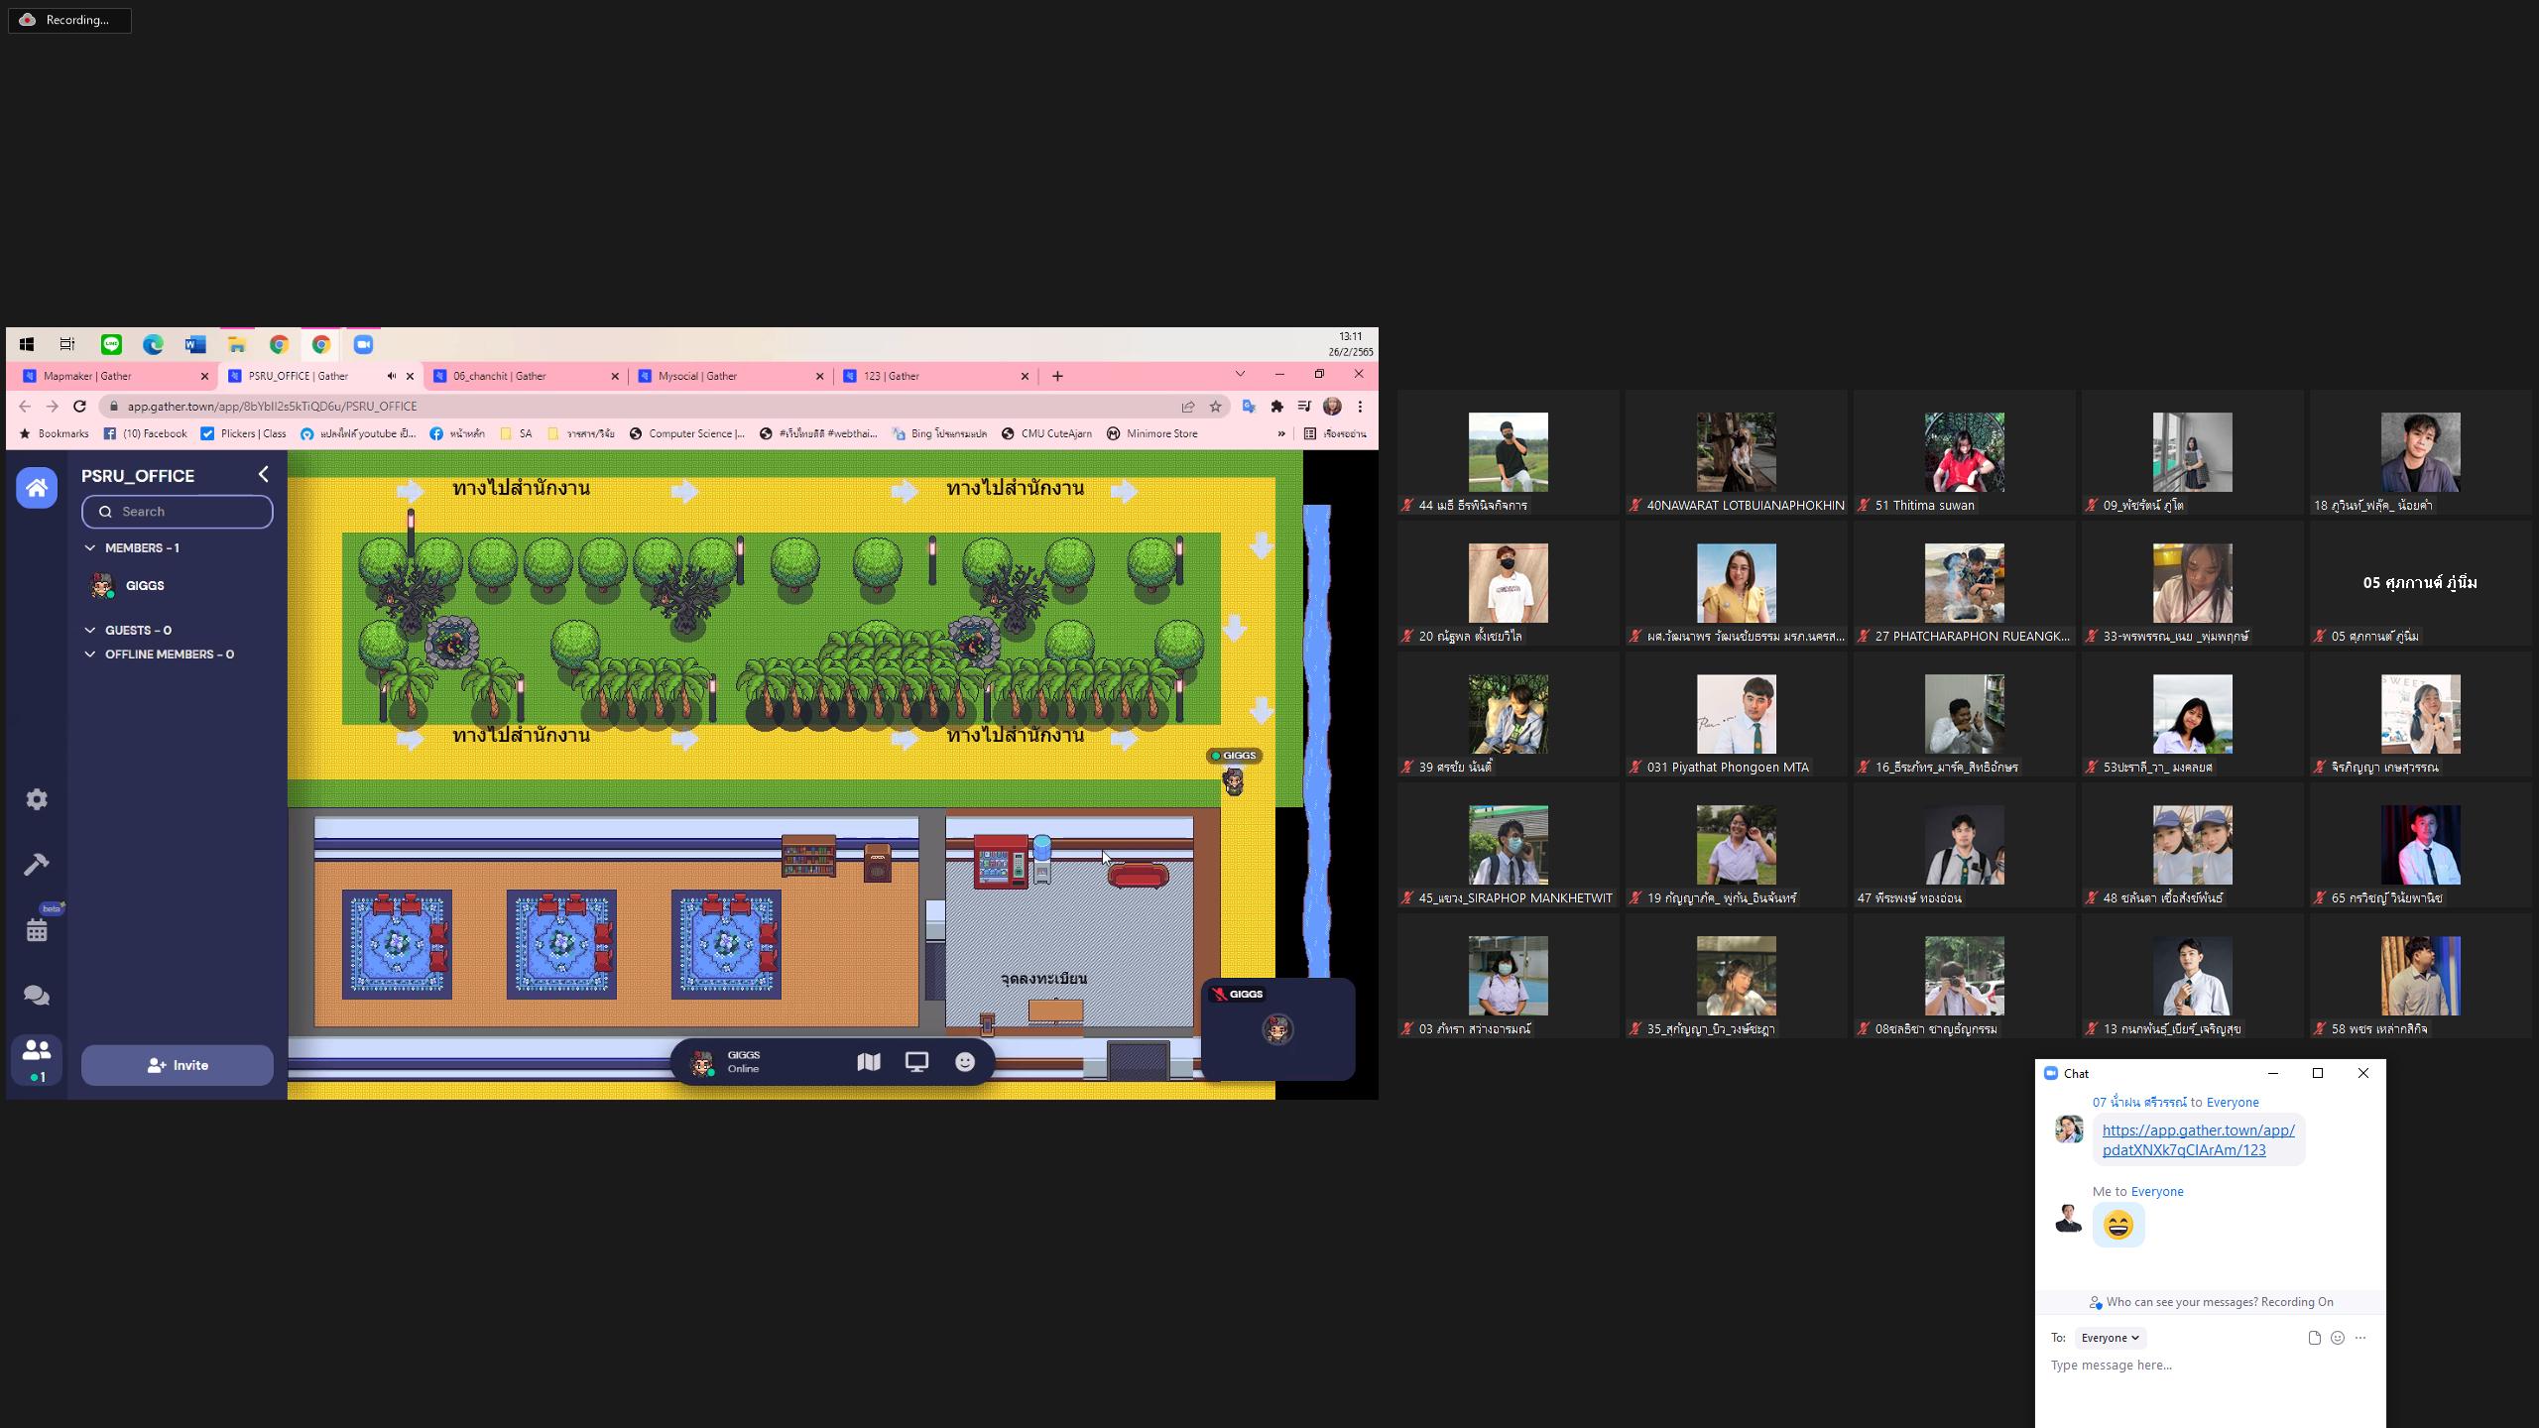Open File Explorer from taskbar
The height and width of the screenshot is (1428, 2539).
pyautogui.click(x=237, y=344)
